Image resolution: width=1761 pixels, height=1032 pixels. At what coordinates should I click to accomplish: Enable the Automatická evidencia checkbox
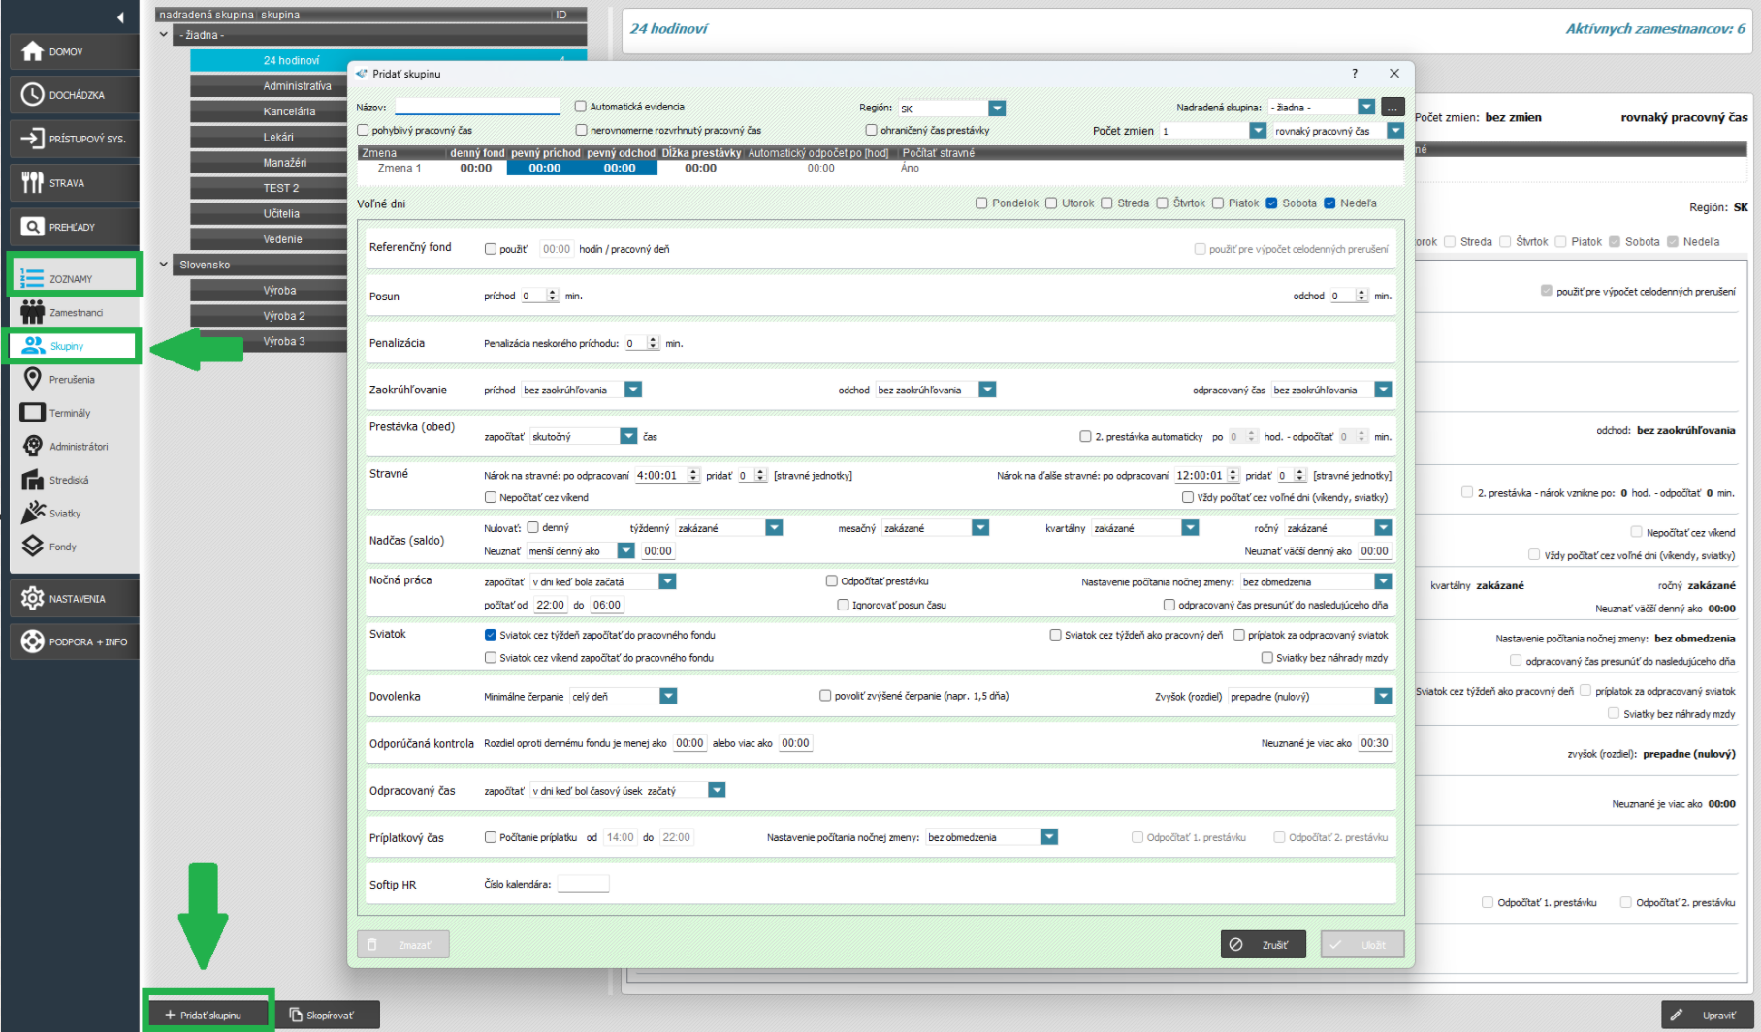pyautogui.click(x=581, y=107)
